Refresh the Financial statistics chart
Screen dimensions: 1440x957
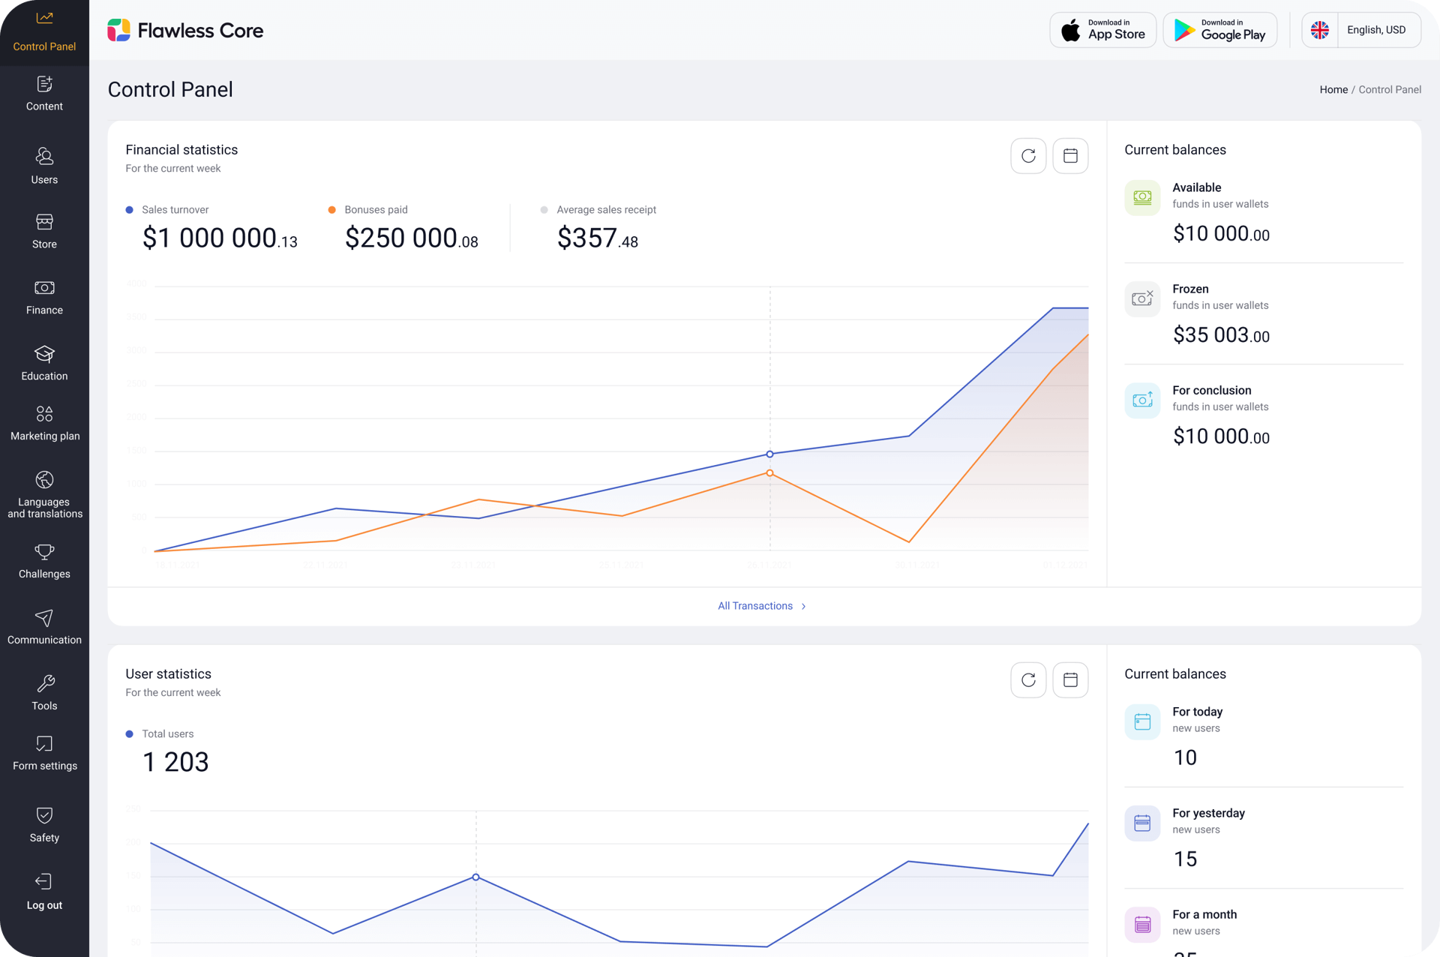click(x=1028, y=156)
